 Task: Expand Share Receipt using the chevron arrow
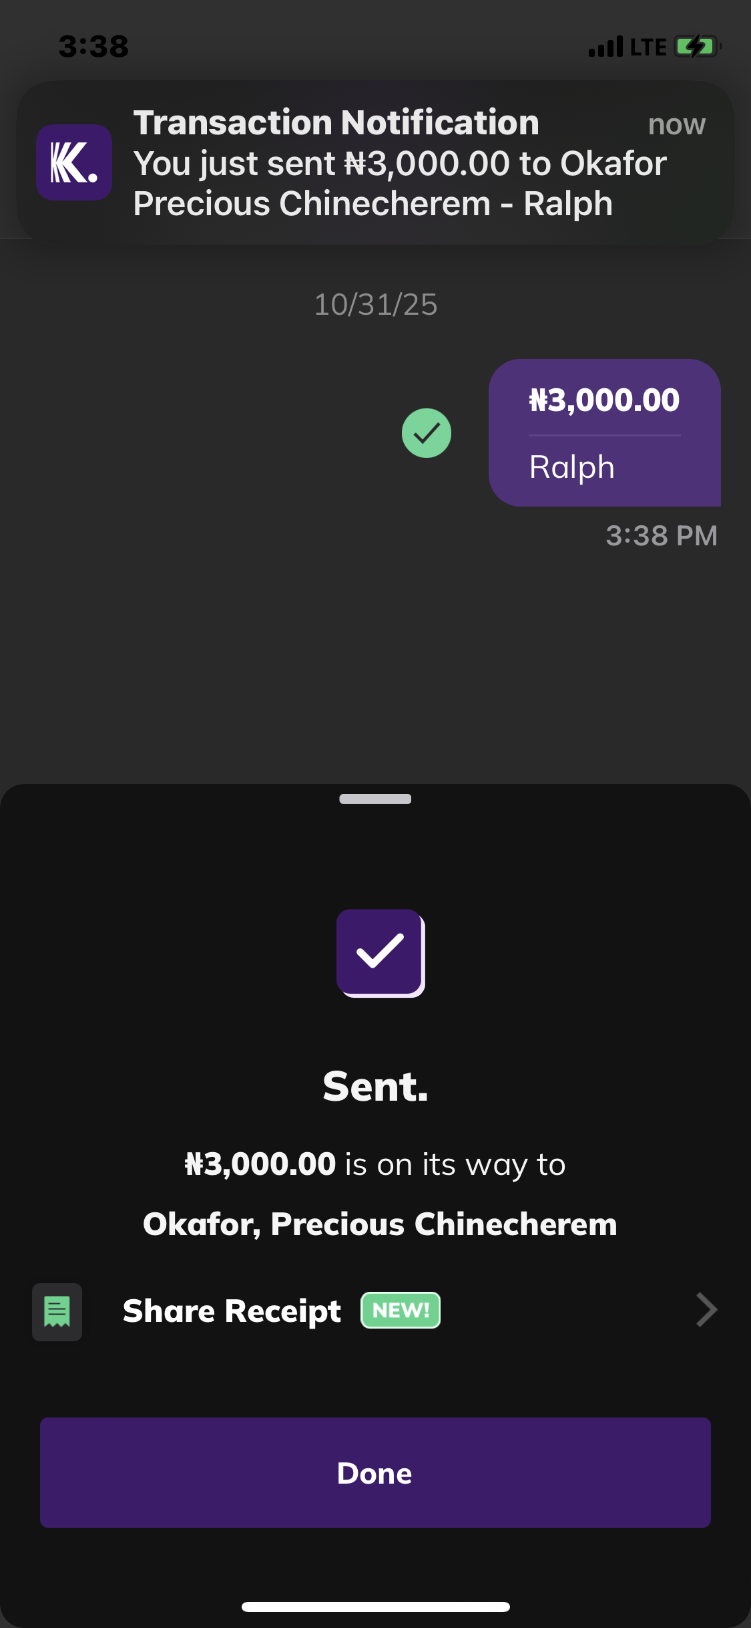(706, 1310)
